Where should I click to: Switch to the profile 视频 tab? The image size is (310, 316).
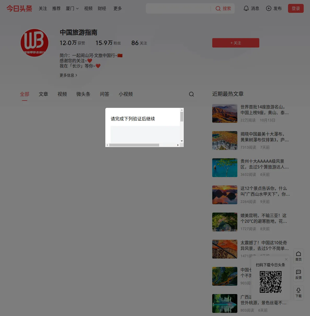[62, 94]
